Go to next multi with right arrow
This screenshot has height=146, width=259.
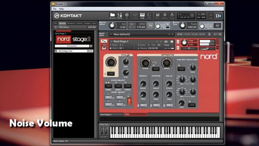coord(172,34)
